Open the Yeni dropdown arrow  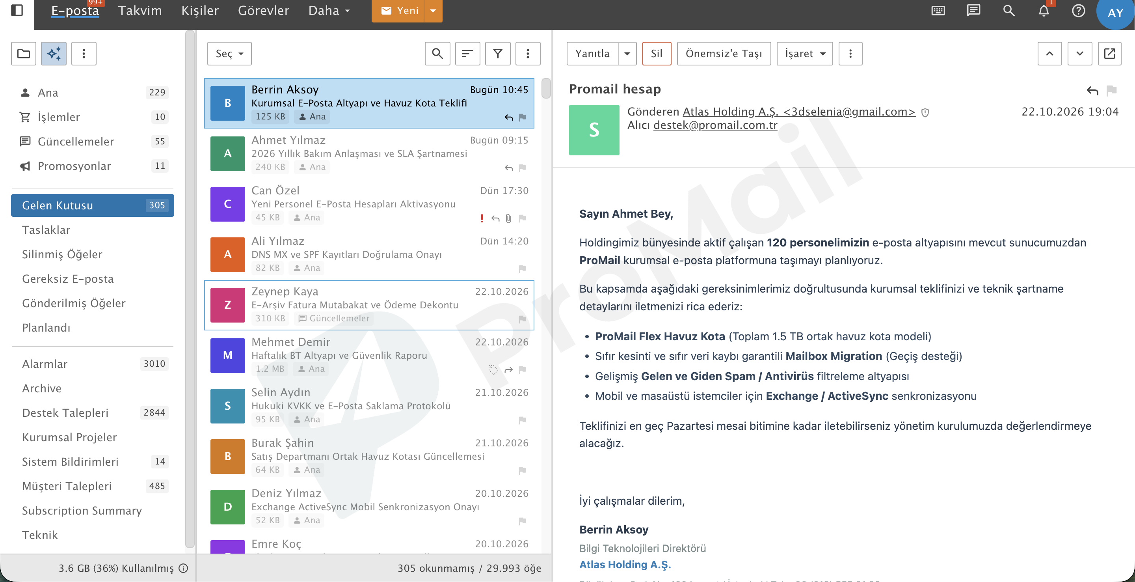(433, 11)
